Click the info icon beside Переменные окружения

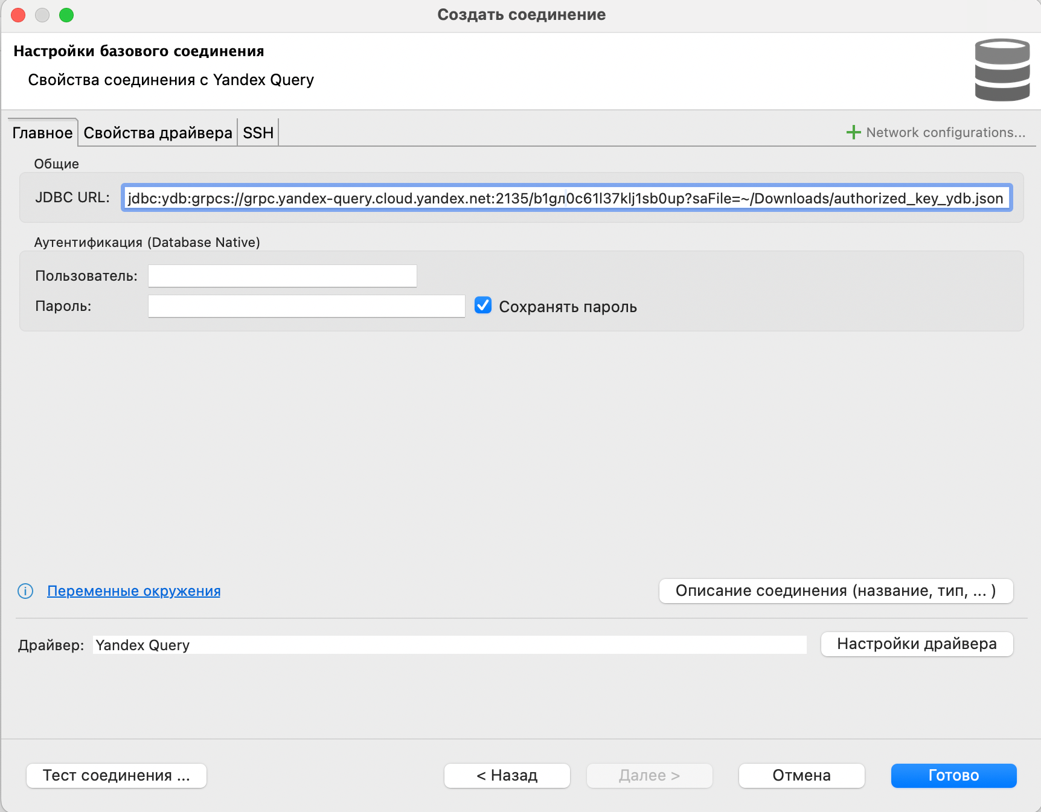click(25, 591)
